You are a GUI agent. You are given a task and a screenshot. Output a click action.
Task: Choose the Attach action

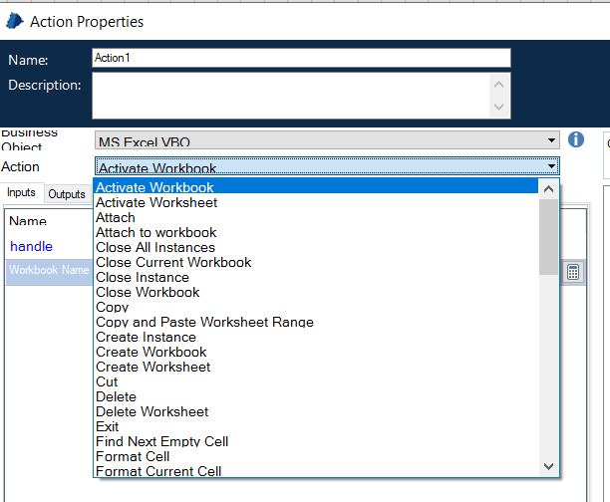(316, 217)
